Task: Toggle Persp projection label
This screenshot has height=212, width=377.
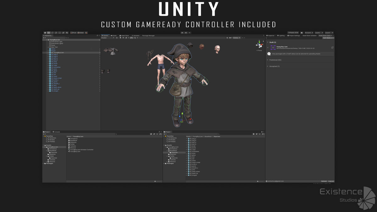Action: click(x=260, y=50)
